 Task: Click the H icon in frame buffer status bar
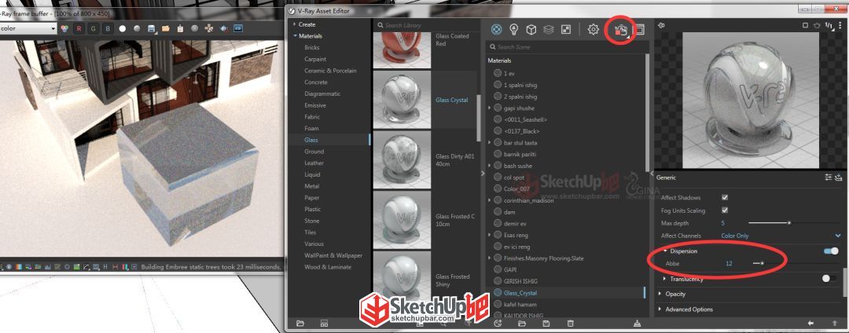pos(105,266)
